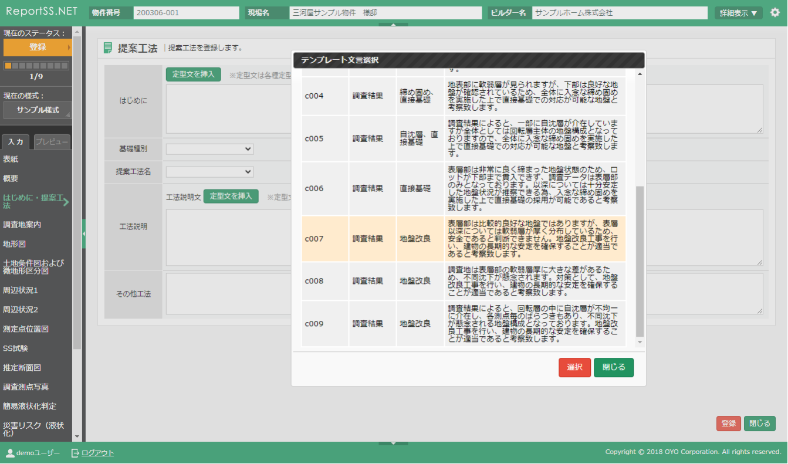Open サンプル様式 style selector
788x464 pixels.
click(38, 110)
